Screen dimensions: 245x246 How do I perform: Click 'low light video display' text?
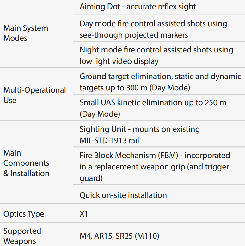(x=119, y=61)
